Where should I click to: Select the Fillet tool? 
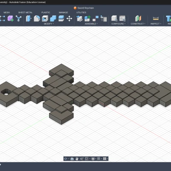click(37, 18)
